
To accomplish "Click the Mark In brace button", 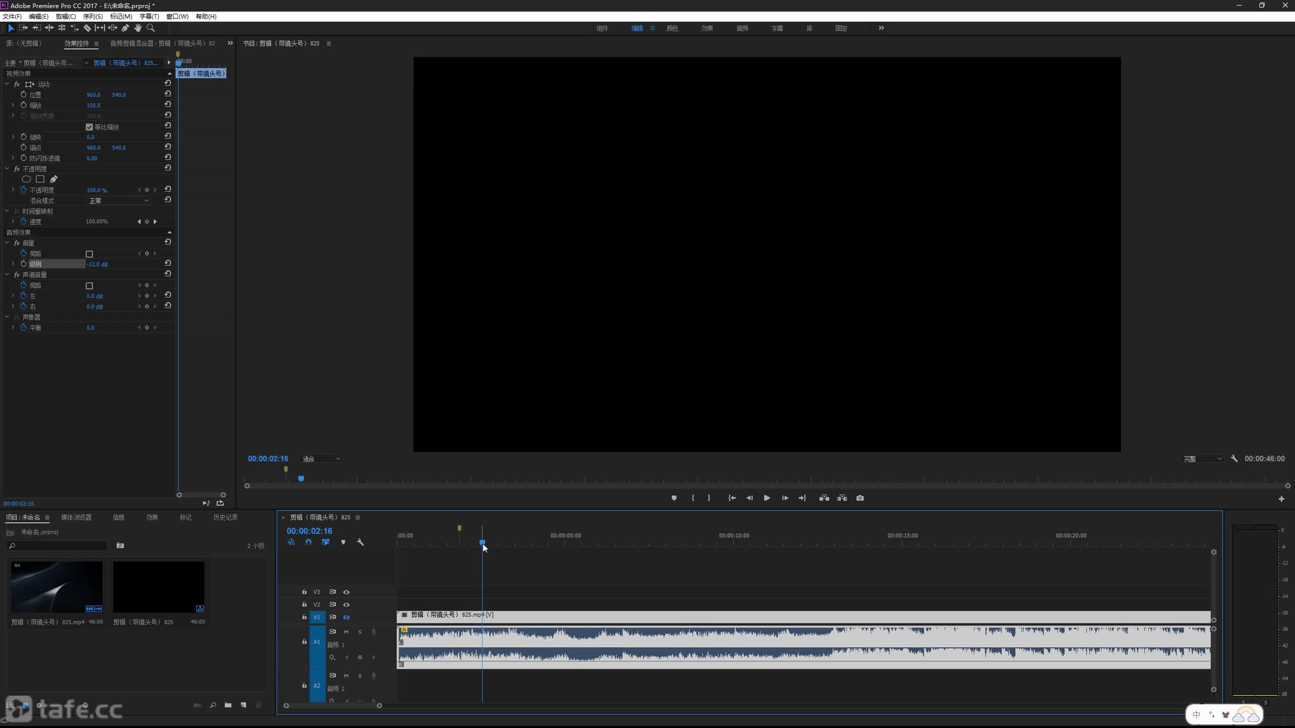I will (x=693, y=498).
